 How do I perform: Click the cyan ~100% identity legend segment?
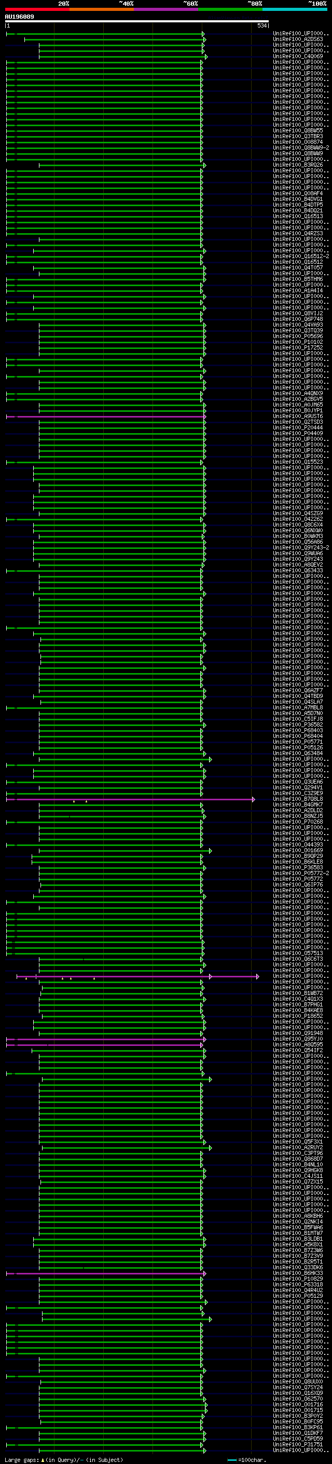click(295, 9)
